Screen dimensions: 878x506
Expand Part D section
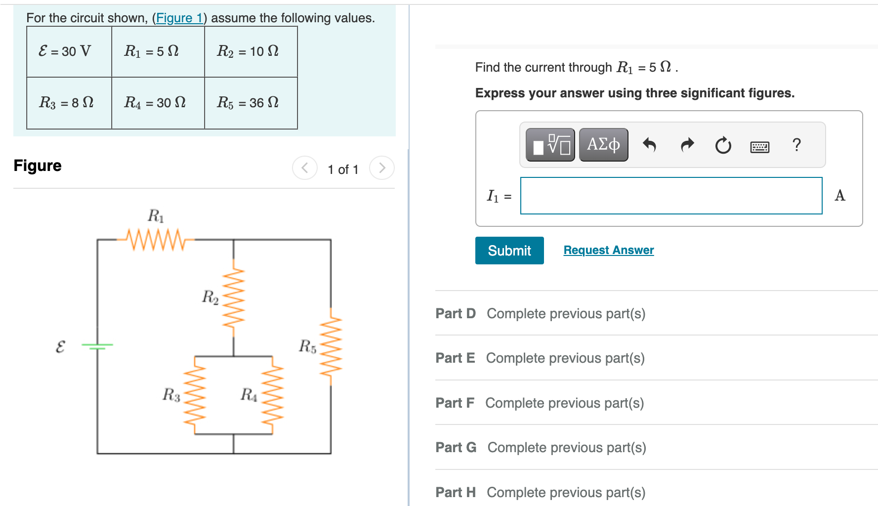pos(540,313)
